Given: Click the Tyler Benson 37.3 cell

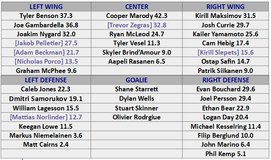Looking at the screenshot, I should tap(46, 16).
